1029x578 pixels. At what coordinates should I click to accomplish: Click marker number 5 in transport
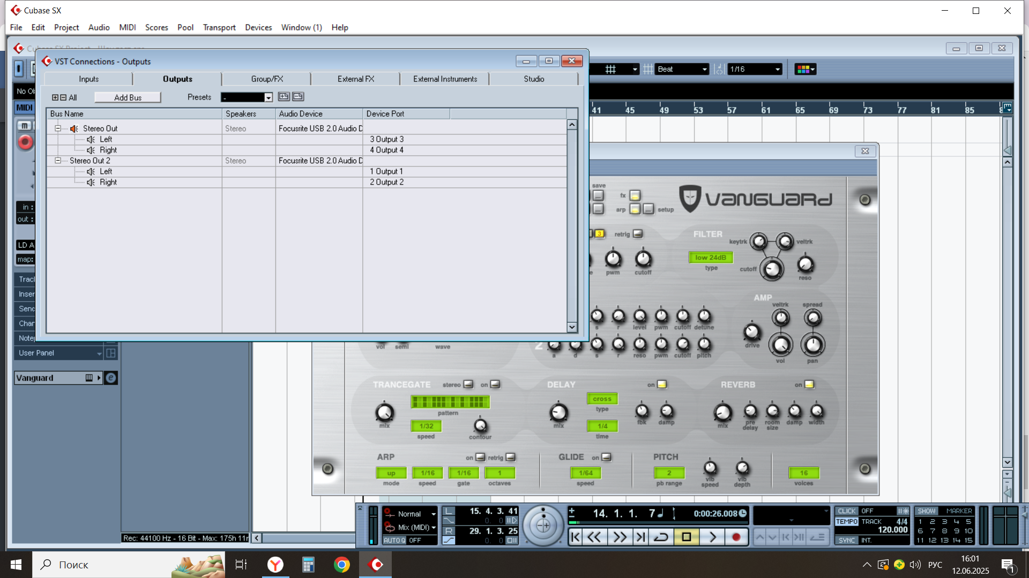coord(968,522)
